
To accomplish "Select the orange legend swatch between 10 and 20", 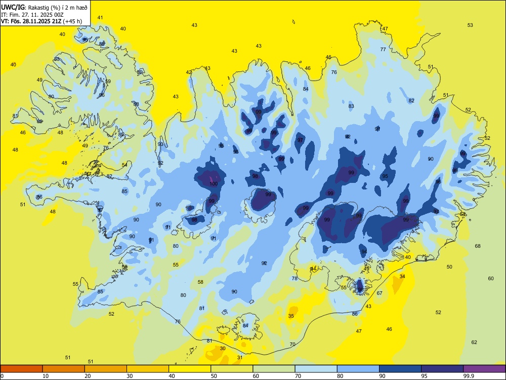I will 64,369.
